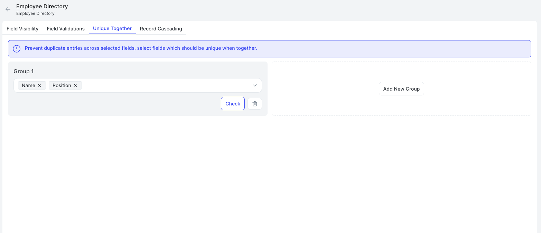Click the Name chip in Group 1
The width and height of the screenshot is (541, 233).
[x=29, y=85]
